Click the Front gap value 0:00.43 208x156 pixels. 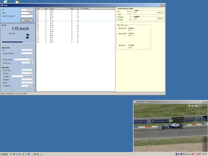click(160, 12)
